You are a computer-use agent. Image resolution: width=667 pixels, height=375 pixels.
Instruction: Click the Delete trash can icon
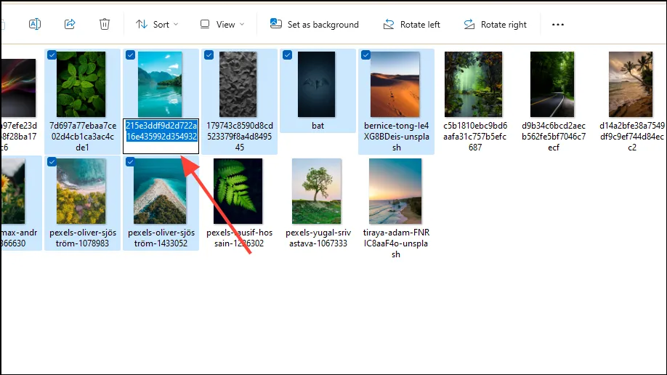coord(104,24)
